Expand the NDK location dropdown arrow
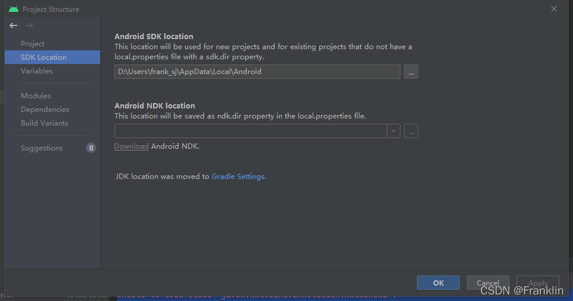Screen dimensions: 573x301 394,131
